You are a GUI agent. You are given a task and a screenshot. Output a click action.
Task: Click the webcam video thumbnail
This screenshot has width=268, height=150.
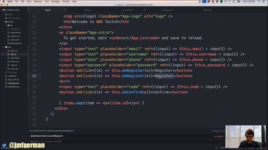(x=246, y=137)
